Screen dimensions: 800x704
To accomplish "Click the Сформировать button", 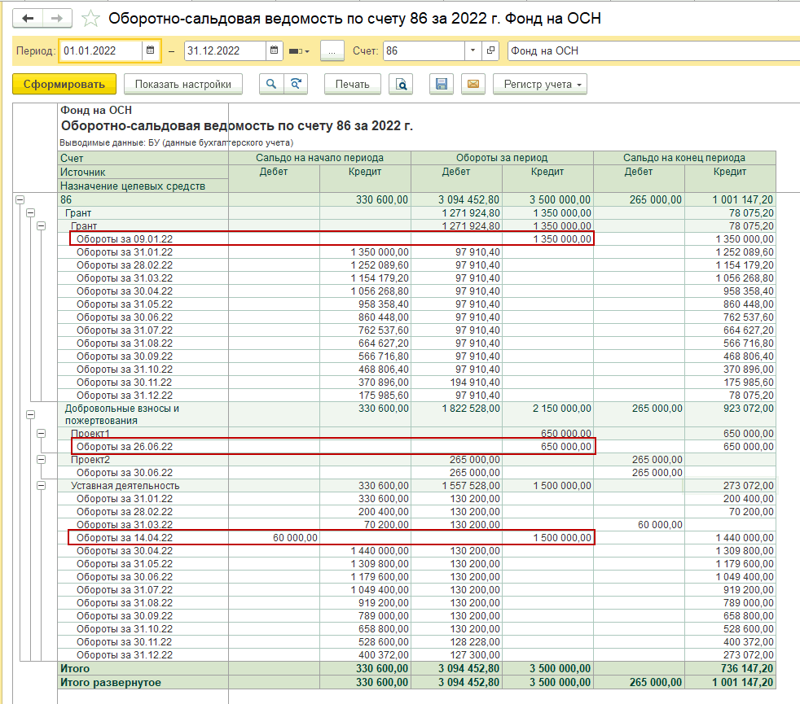I will (x=64, y=84).
